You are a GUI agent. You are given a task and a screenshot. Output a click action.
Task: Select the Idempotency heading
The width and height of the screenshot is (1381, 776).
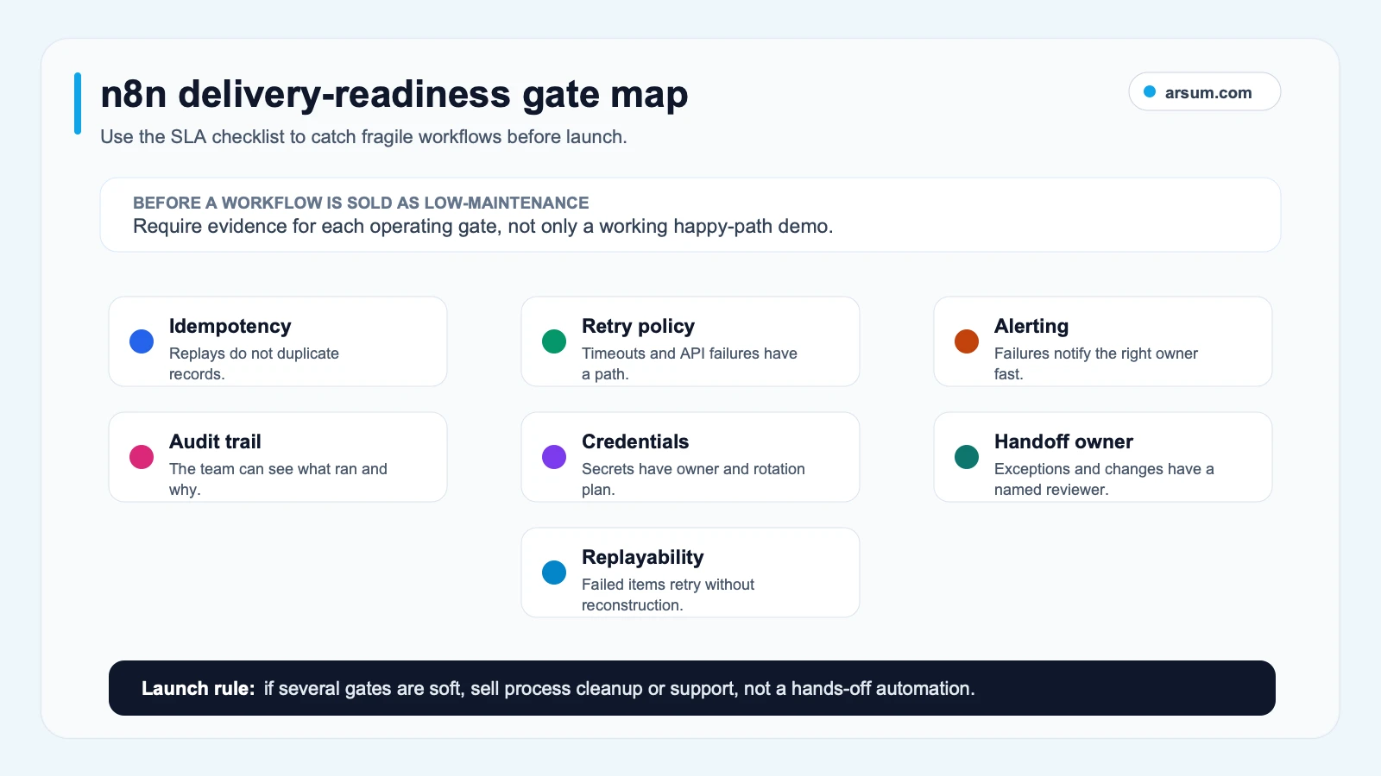point(230,326)
